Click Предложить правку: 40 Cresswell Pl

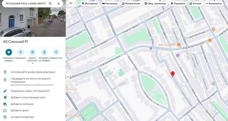(x=30, y=91)
